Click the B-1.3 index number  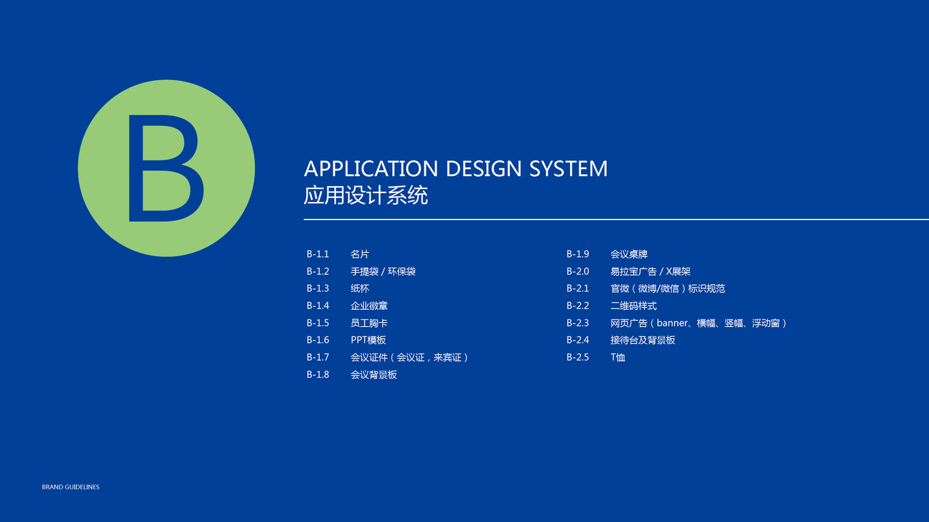tap(318, 288)
